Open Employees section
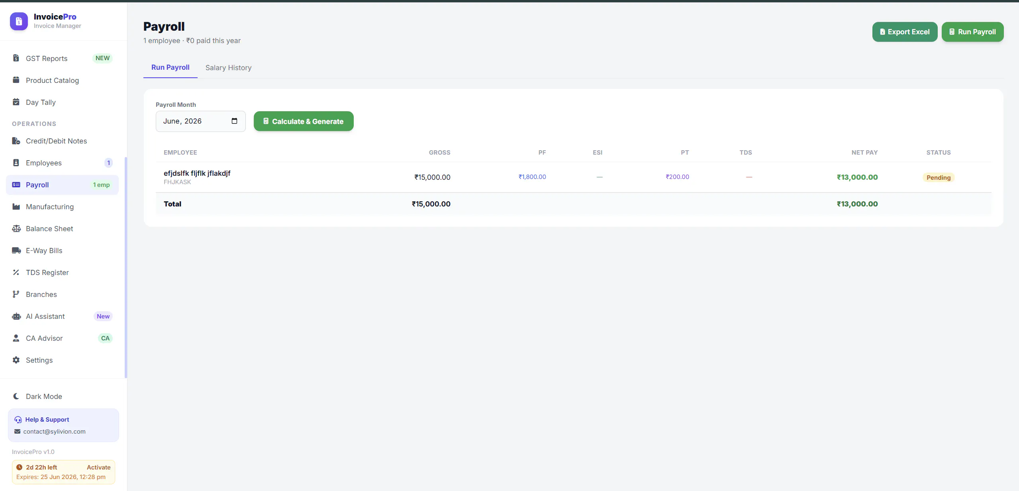Viewport: 1019px width, 491px height. pyautogui.click(x=63, y=163)
